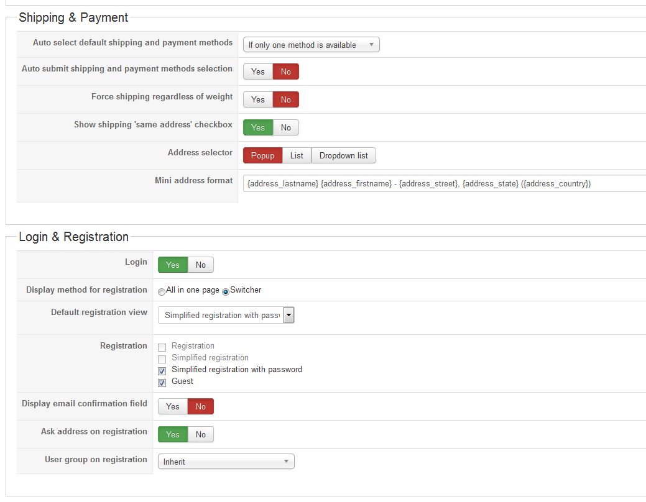
Task: Enable force shipping regardless of weight
Action: pos(258,99)
